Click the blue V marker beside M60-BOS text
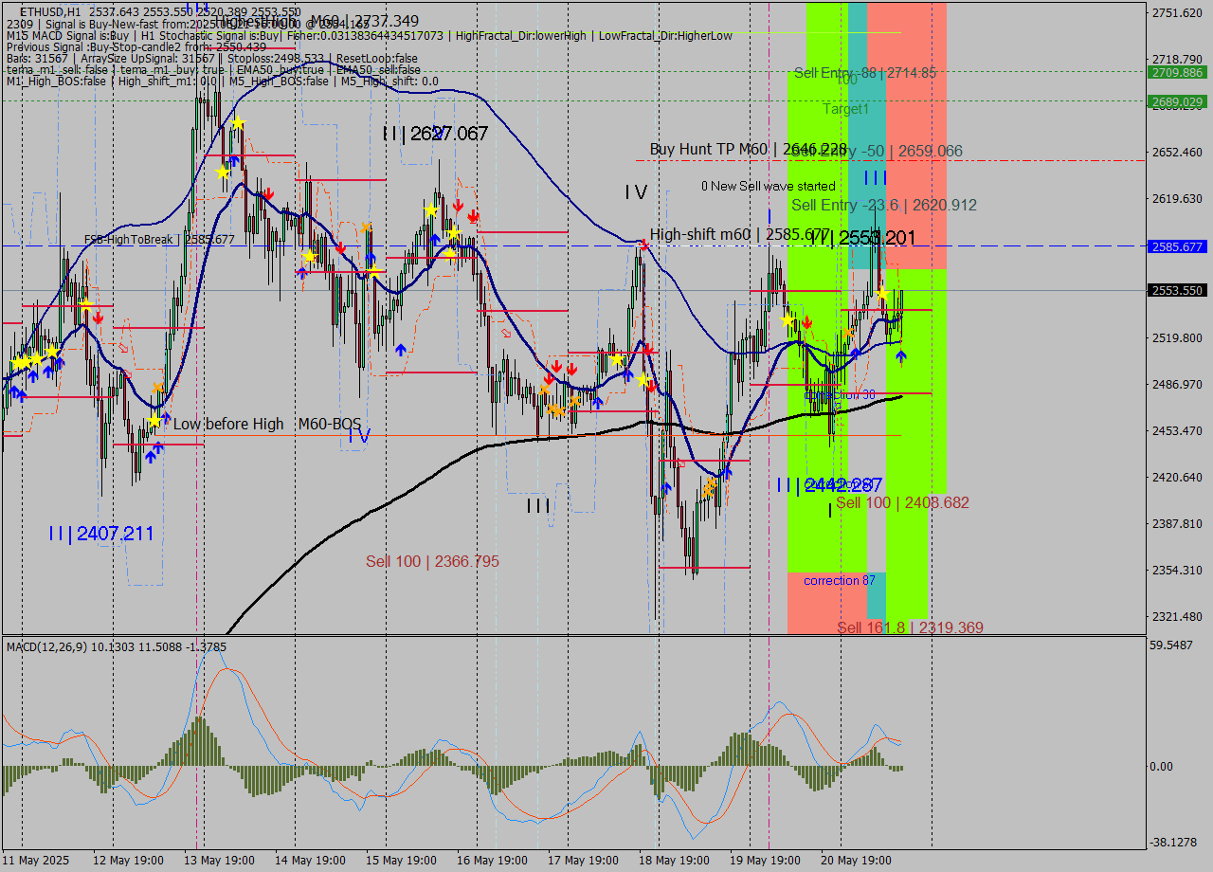 (358, 435)
